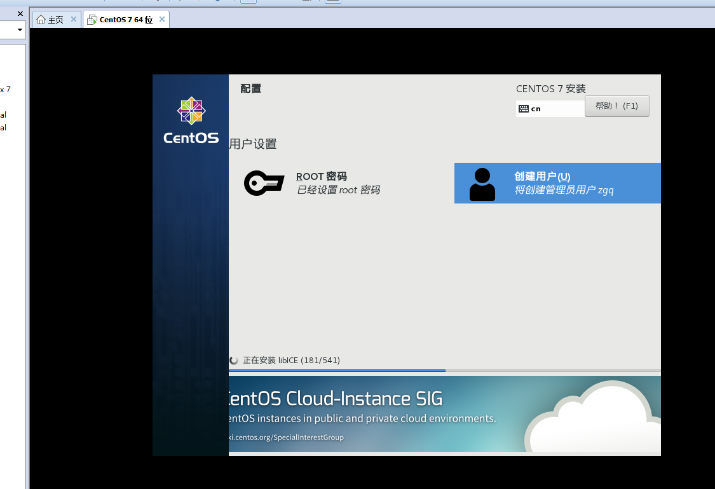Click the 用户设置 section heading
Screen dimensions: 715x489
click(x=252, y=144)
